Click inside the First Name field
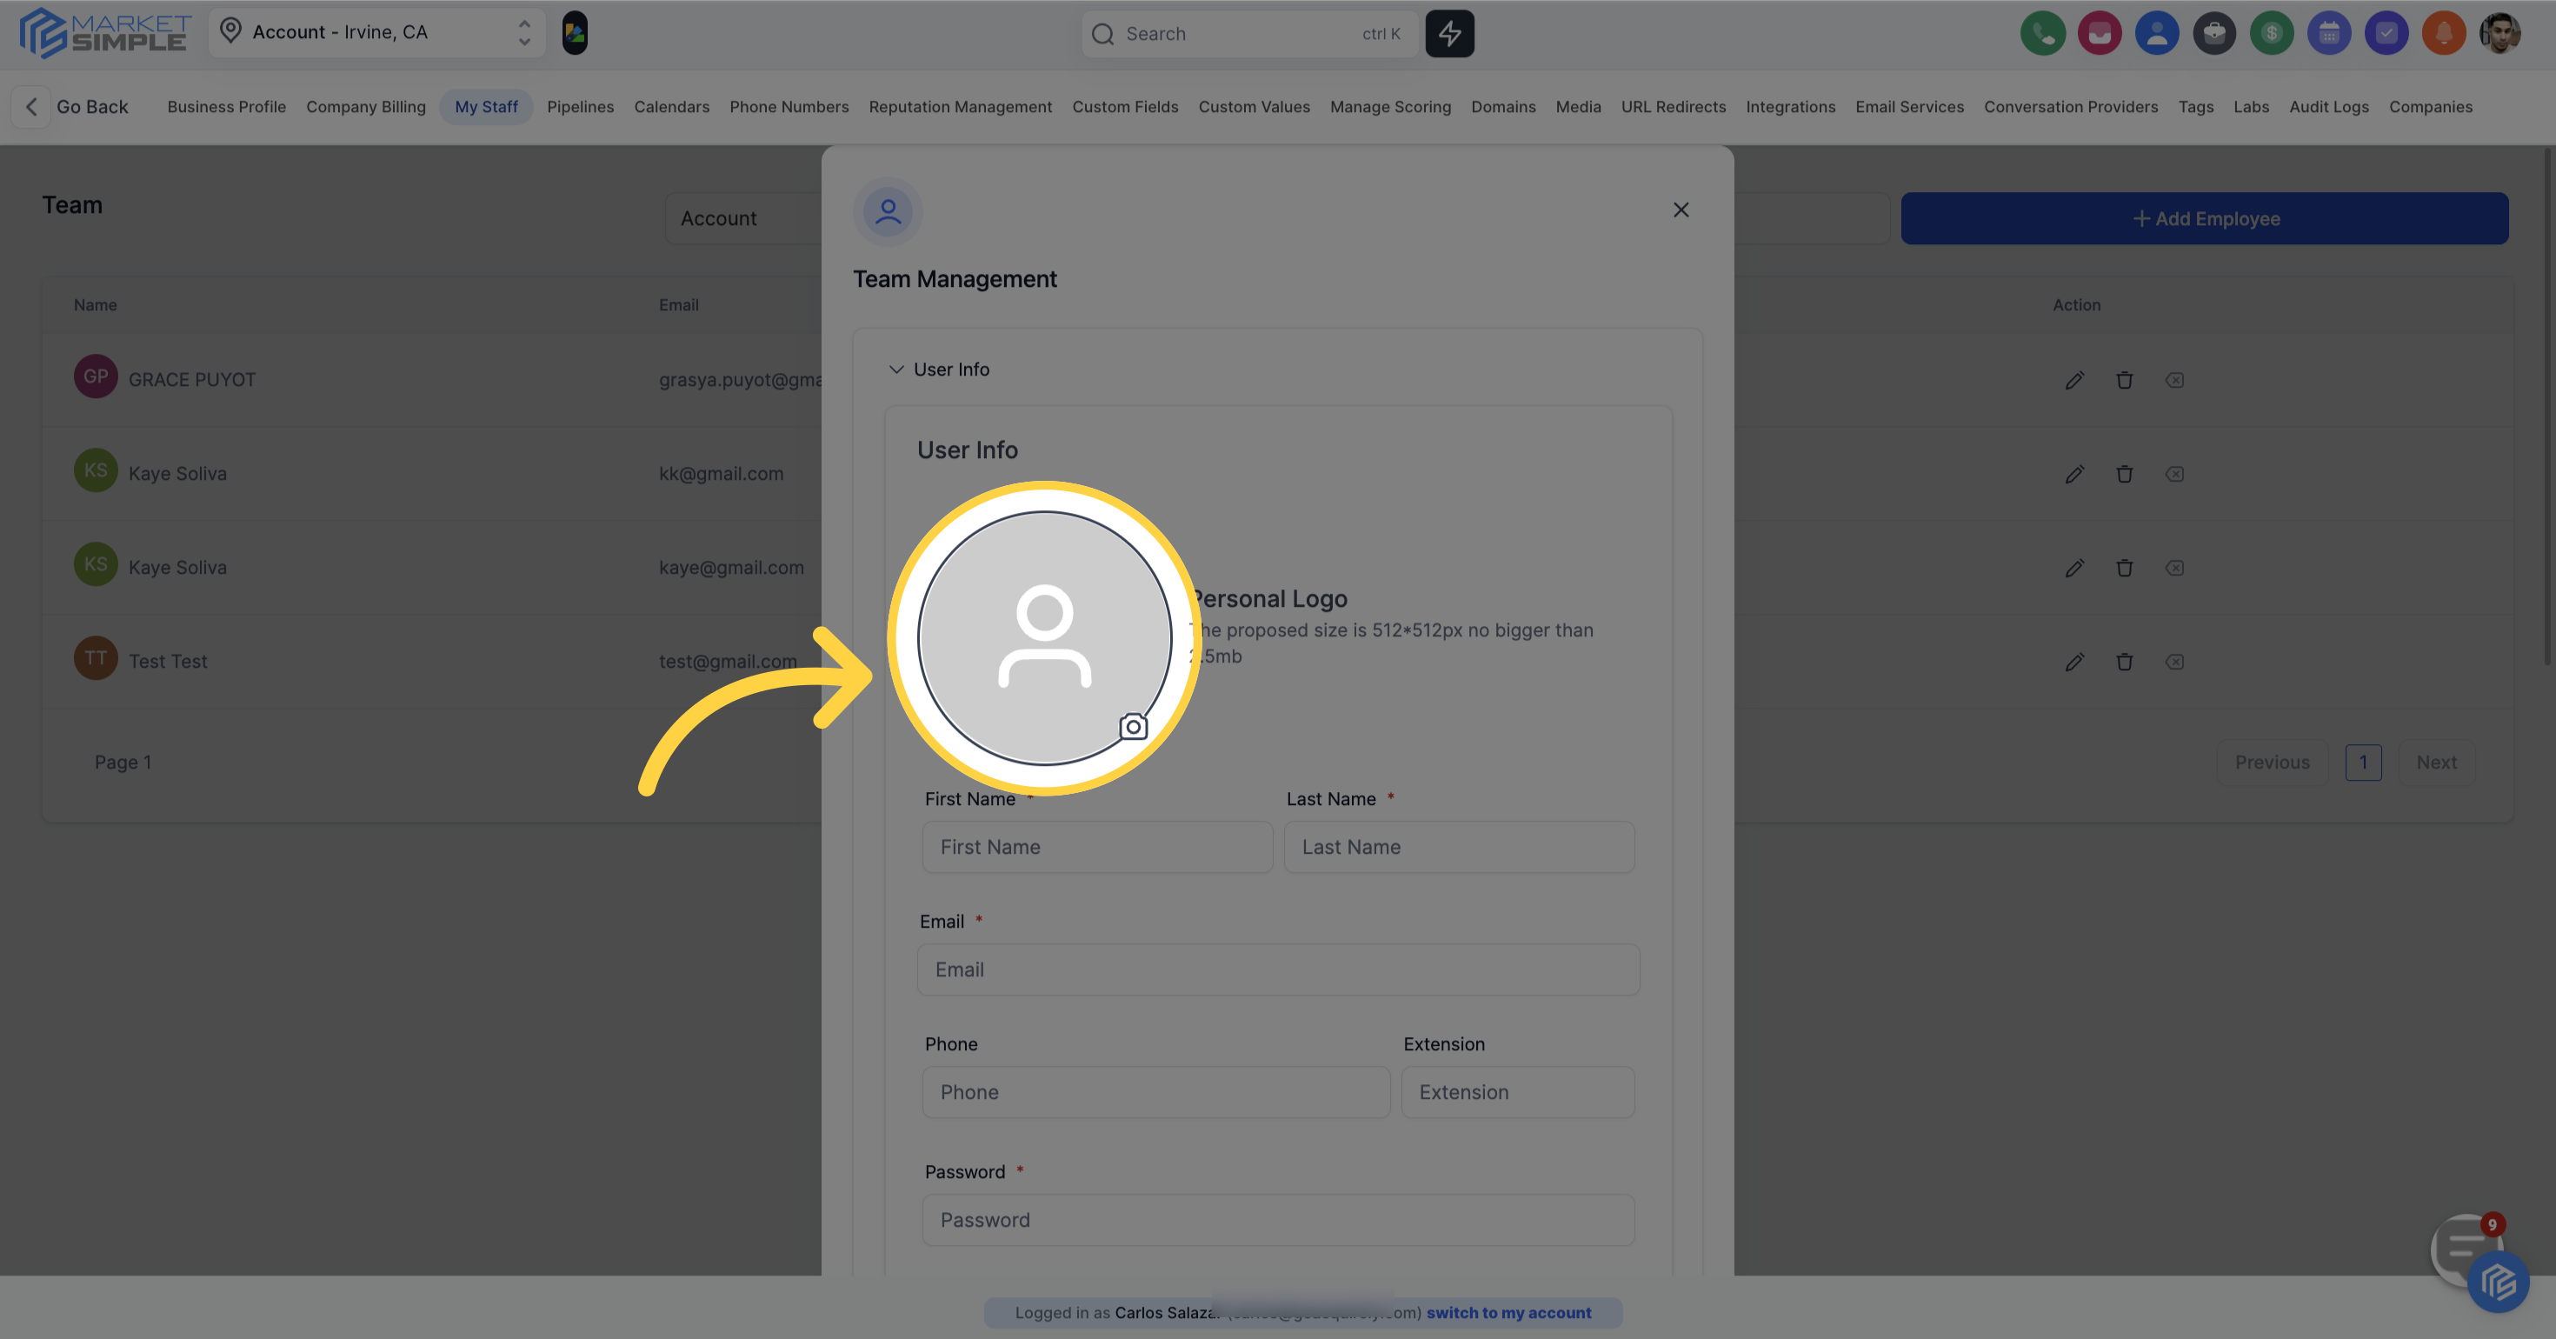Image resolution: width=2556 pixels, height=1339 pixels. coord(1096,847)
